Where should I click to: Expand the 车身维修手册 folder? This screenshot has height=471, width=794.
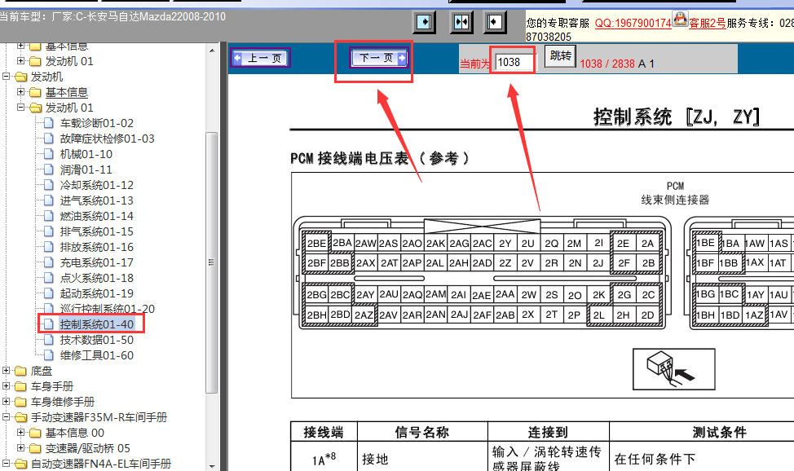click(6, 402)
